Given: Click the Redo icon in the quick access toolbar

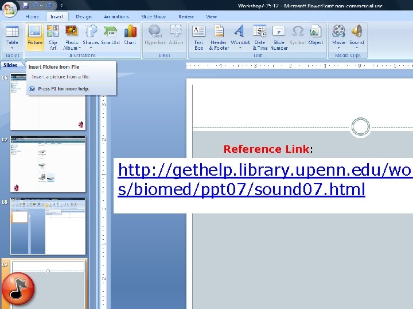Looking at the screenshot, I should point(49,5).
